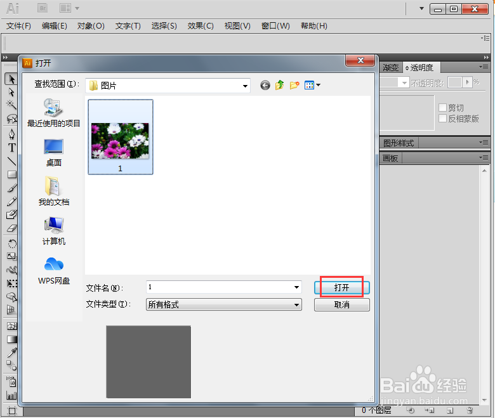
Task: Open Recent Items (最近使用的项目) location
Action: click(54, 113)
